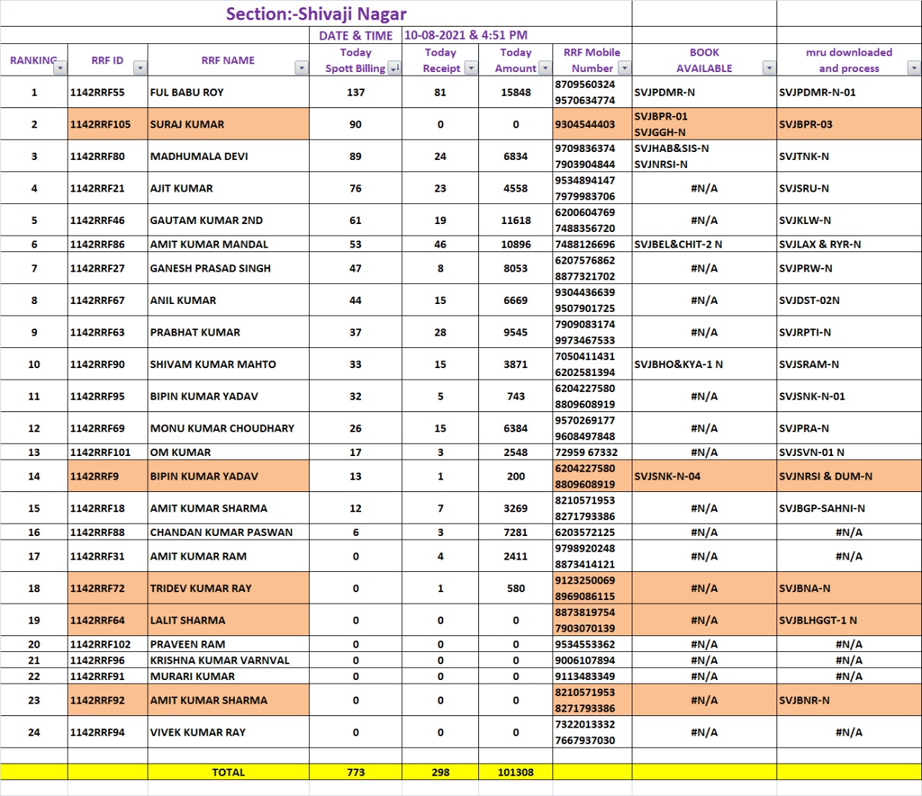Viewport: 922px width, 796px height.
Task: Select the highlighted name 'TRIDEV KUMAR RAY'
Action: (x=228, y=588)
